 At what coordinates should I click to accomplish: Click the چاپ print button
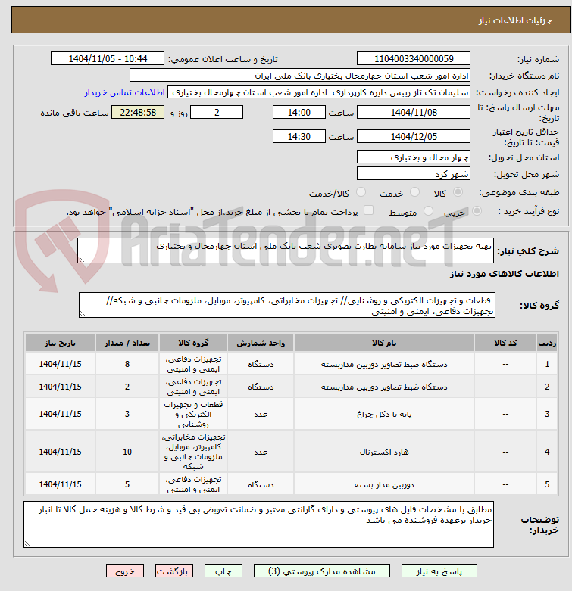pyautogui.click(x=223, y=571)
